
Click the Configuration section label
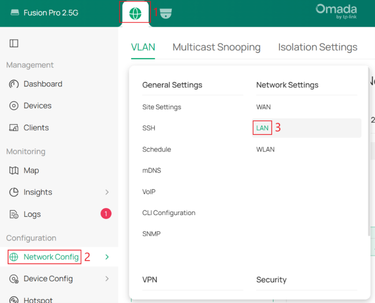(31, 238)
